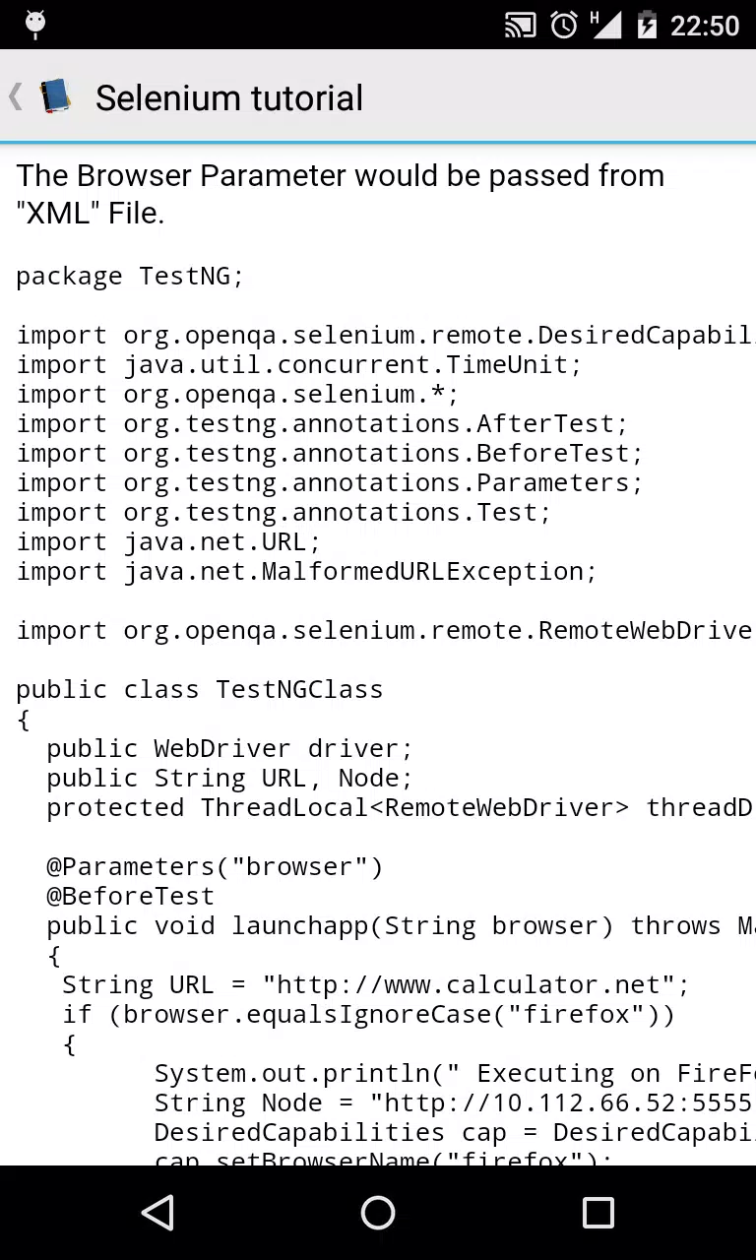Tap the @BeforeTest annotation line

(x=130, y=896)
